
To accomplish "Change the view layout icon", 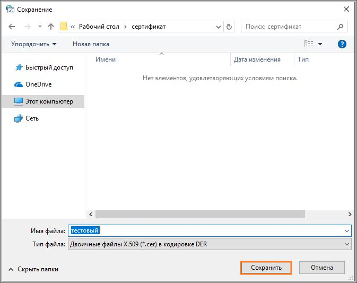I will tap(309, 44).
